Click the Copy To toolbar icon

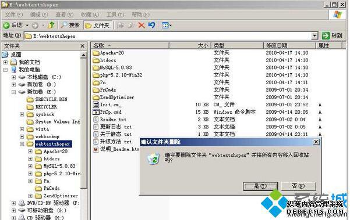130,25
